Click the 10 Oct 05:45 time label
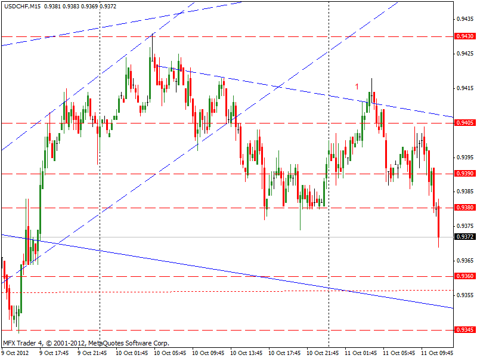Screen dimensions: 477x358 [x=170, y=353]
